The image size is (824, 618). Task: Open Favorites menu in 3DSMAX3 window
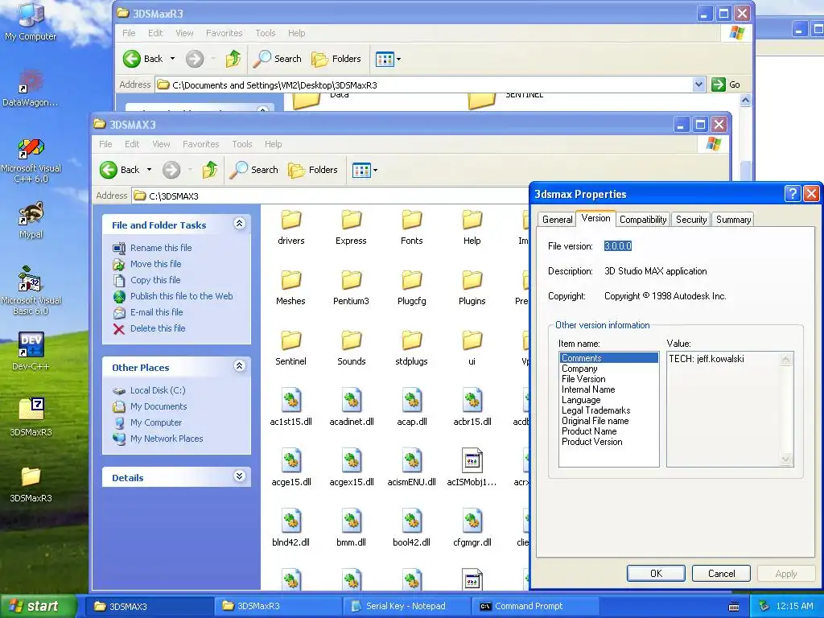click(x=200, y=144)
